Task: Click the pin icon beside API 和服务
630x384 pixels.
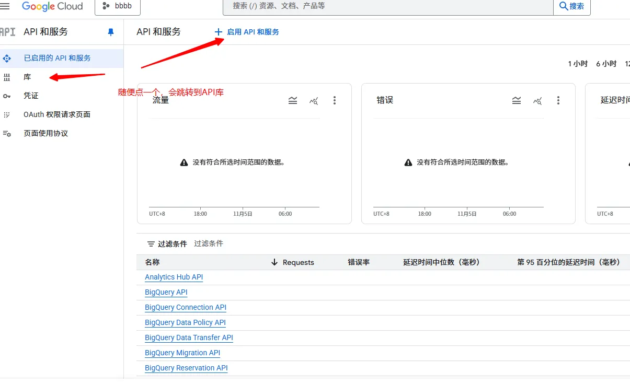Action: [110, 32]
